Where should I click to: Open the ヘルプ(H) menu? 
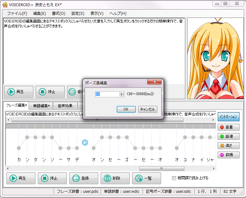[118, 14]
